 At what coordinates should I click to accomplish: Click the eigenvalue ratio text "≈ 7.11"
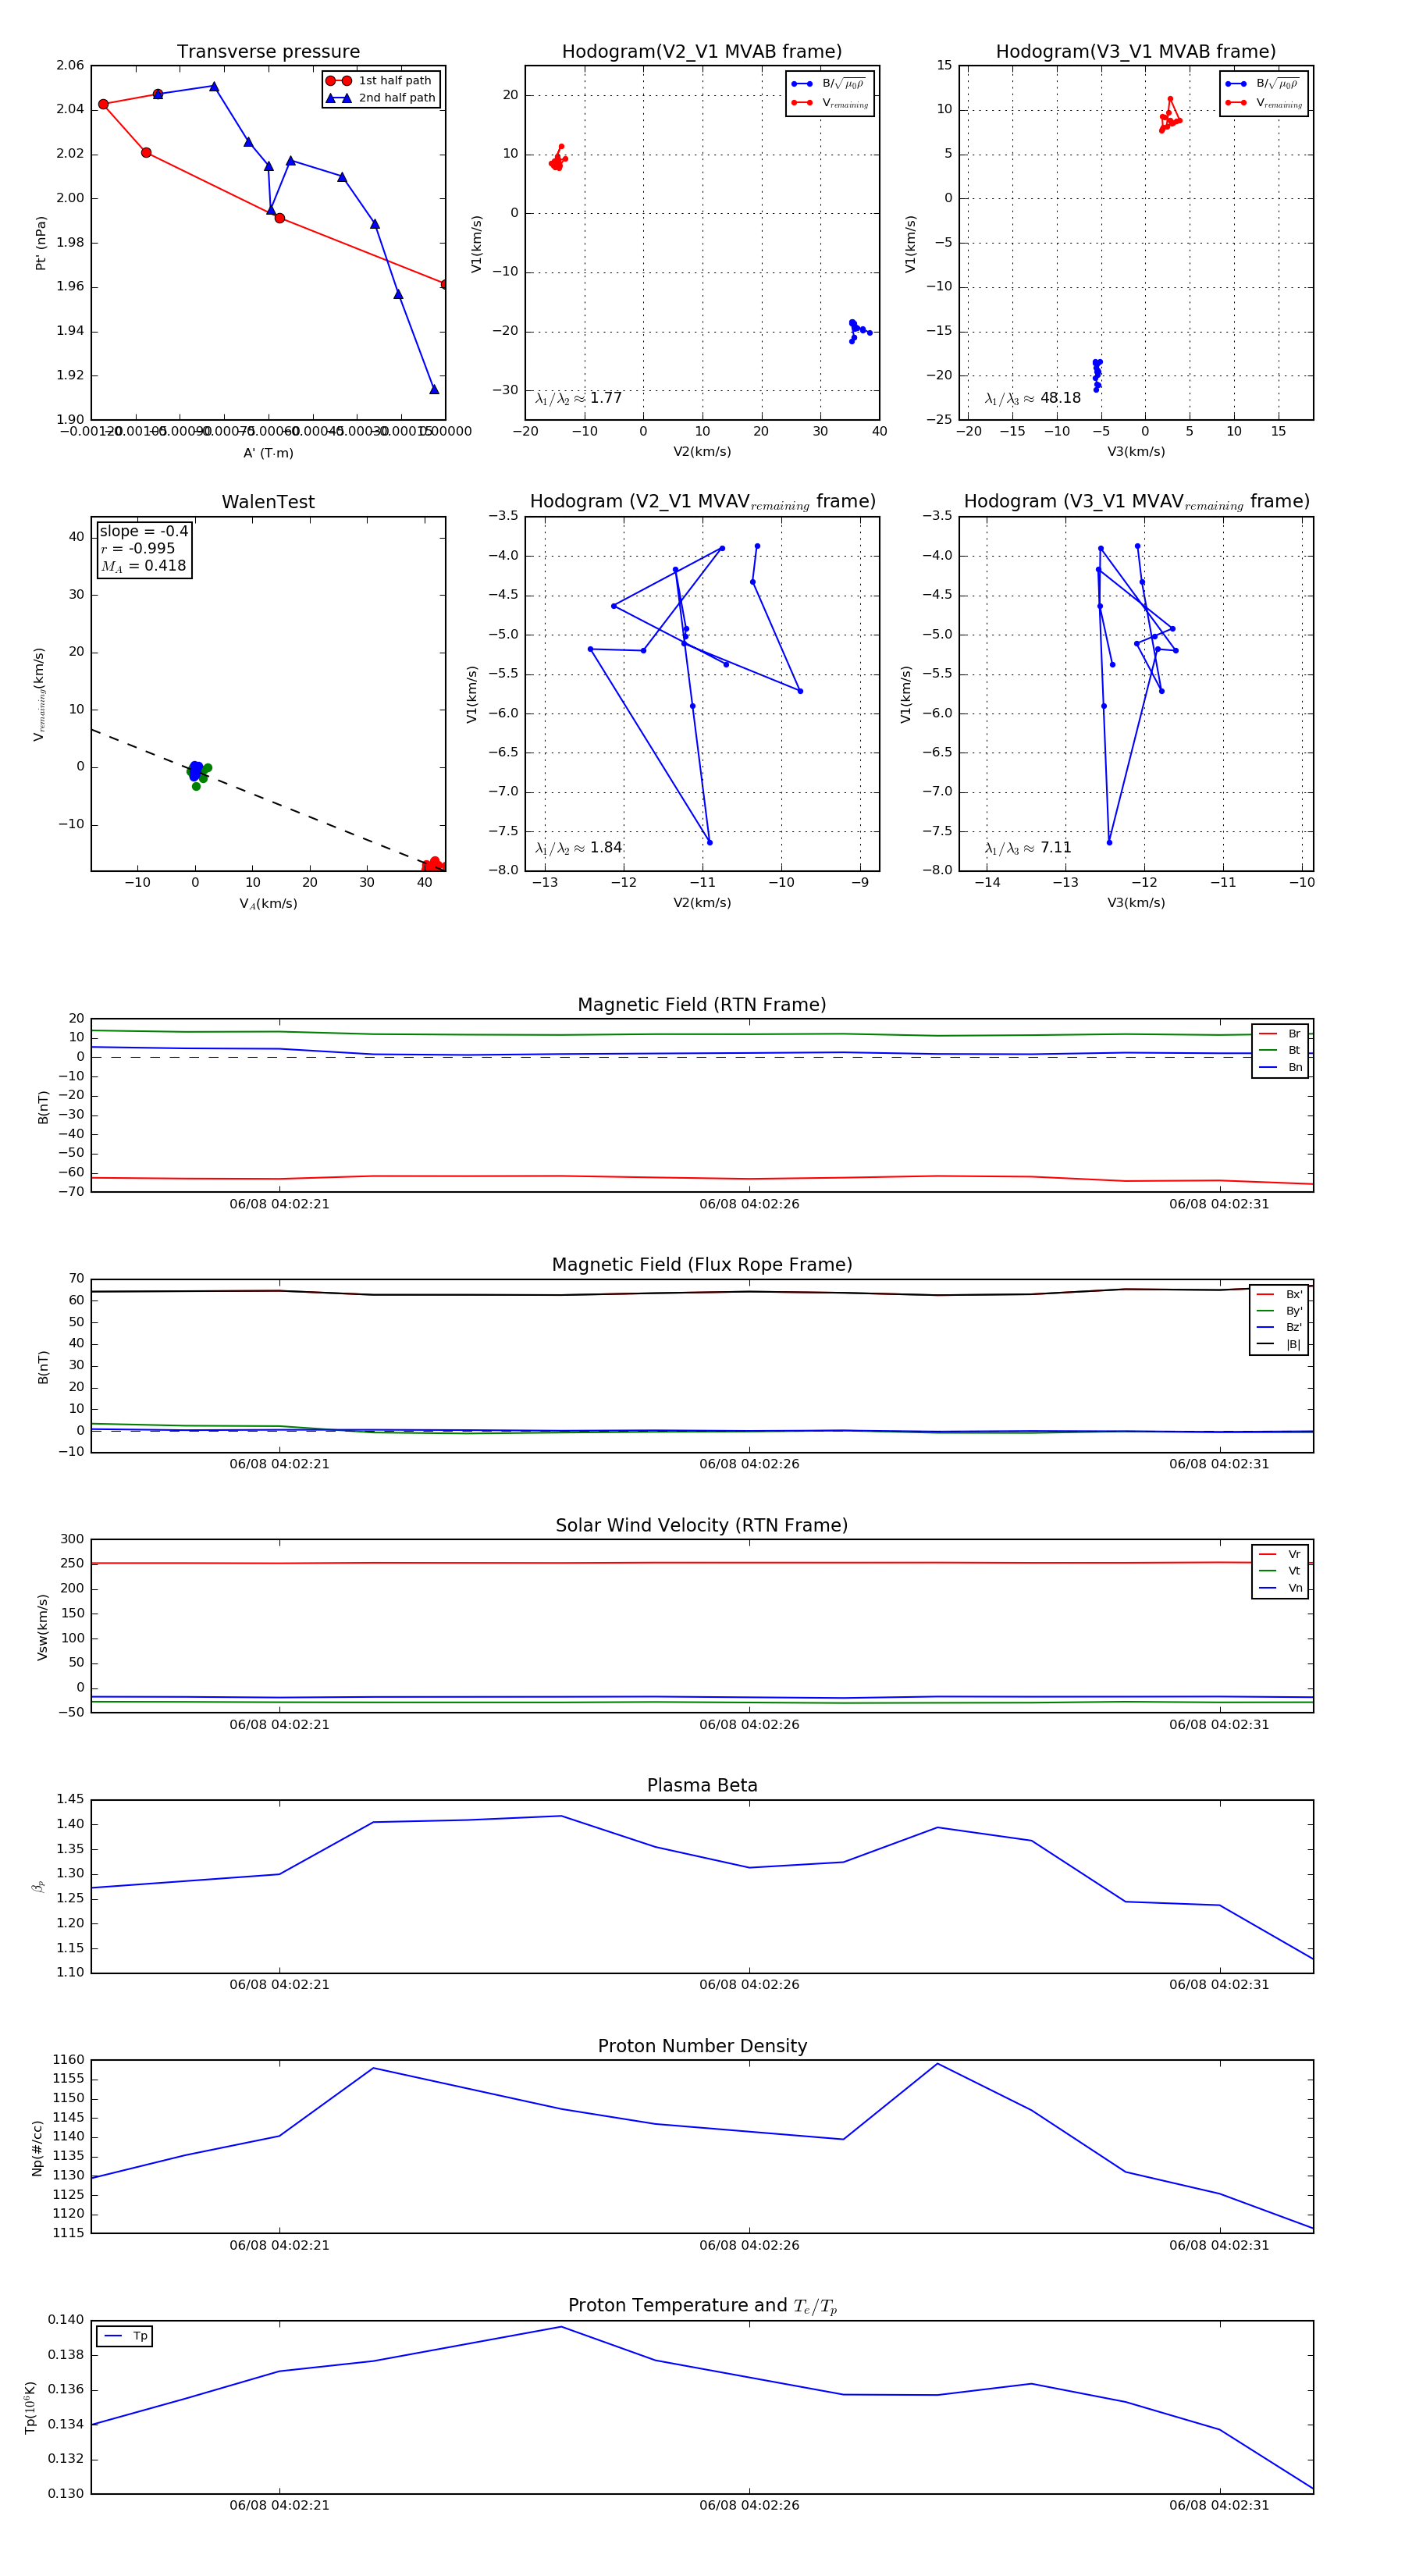(1028, 848)
